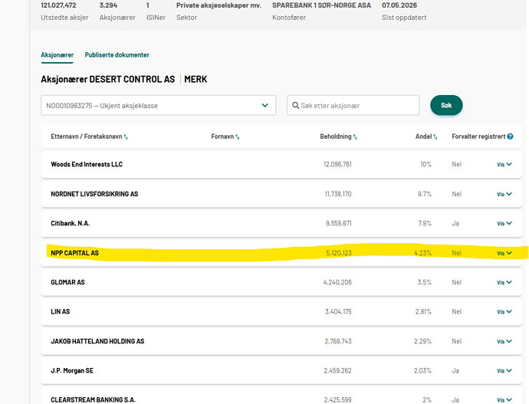Screen dimensions: 529x404
Task: Click the last updated date 07.05.2026
Action: click(399, 5)
